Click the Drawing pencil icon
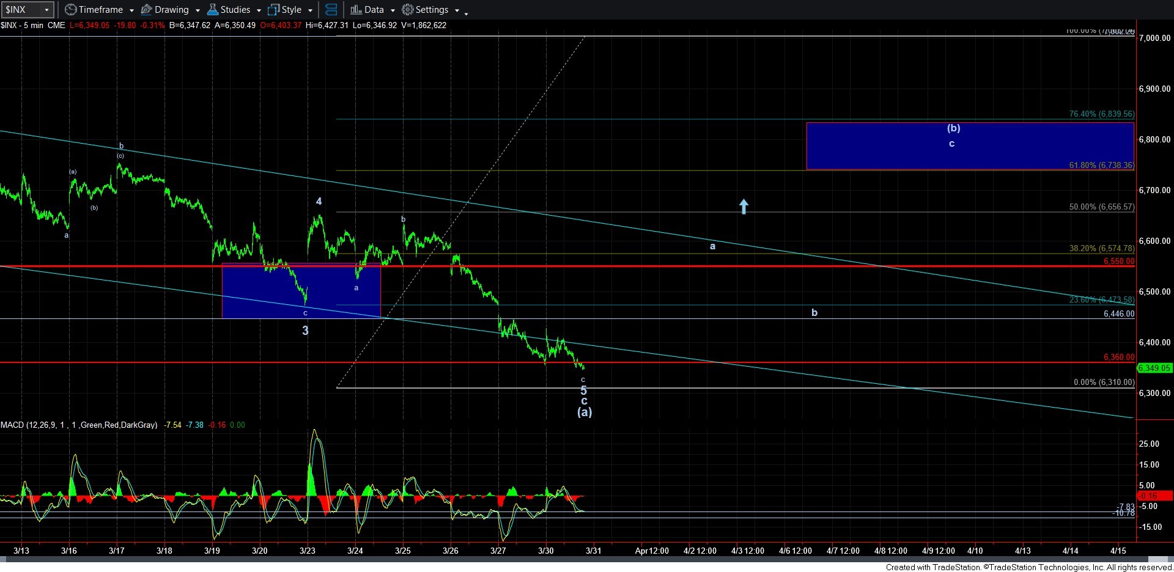Screen dimensions: 1174x572 click(x=147, y=10)
